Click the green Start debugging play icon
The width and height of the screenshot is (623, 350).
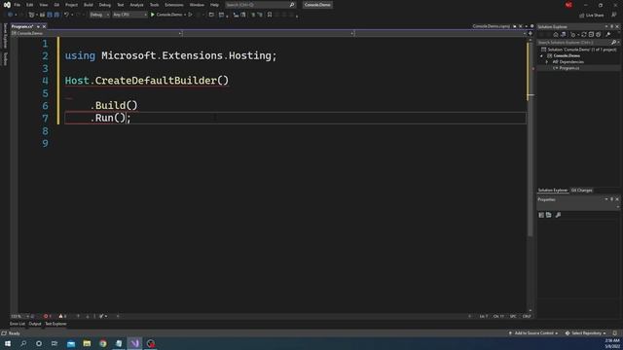153,15
